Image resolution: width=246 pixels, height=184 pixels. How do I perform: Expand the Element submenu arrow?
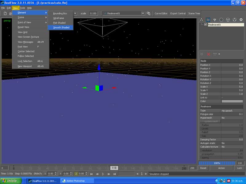click(x=46, y=13)
